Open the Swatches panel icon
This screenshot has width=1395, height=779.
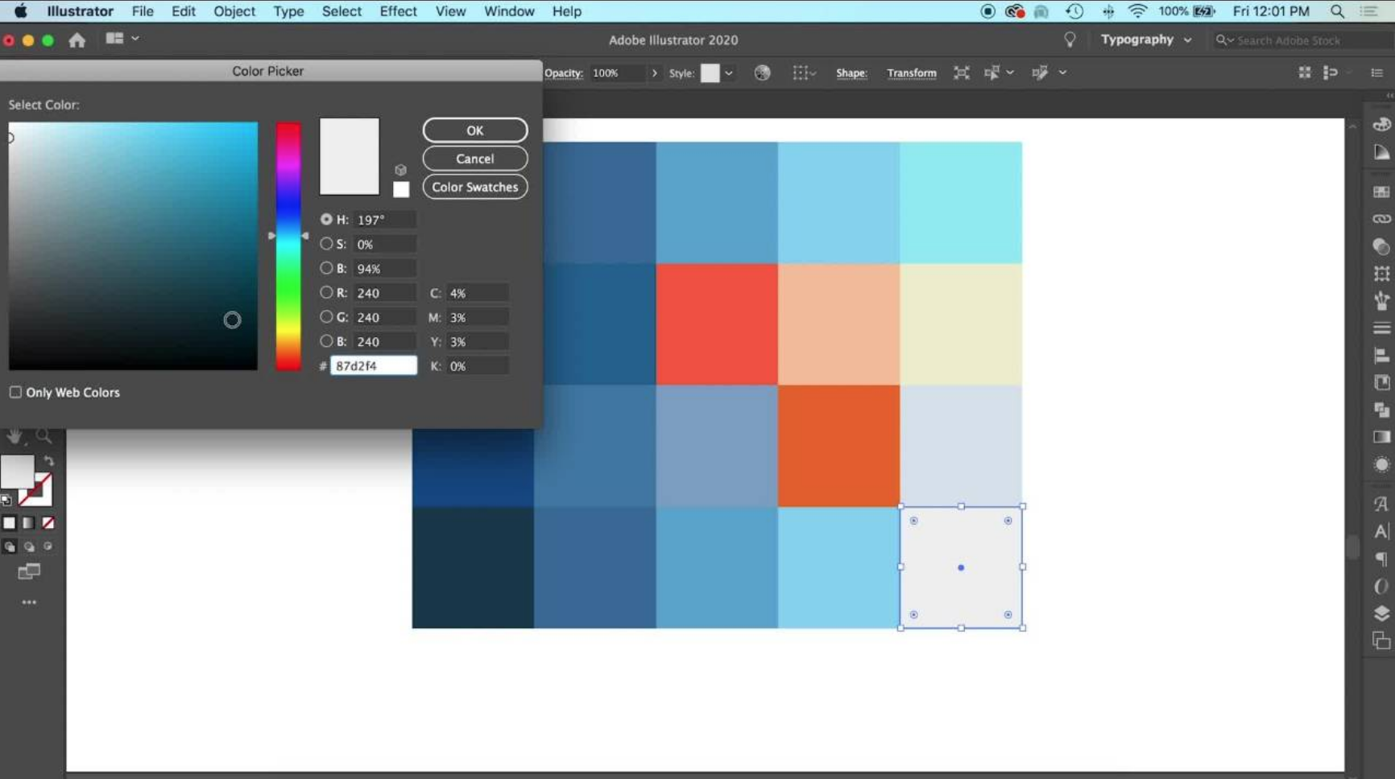[1381, 192]
